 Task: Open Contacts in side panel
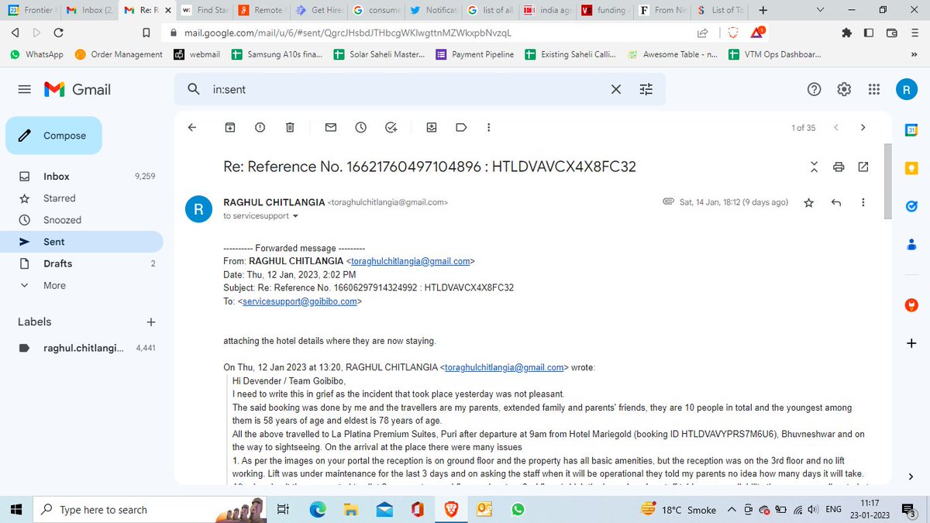[x=911, y=243]
